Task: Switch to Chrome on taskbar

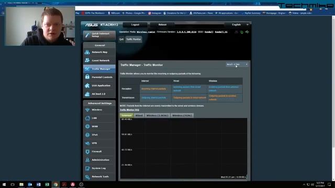Action: [x=55, y=184]
